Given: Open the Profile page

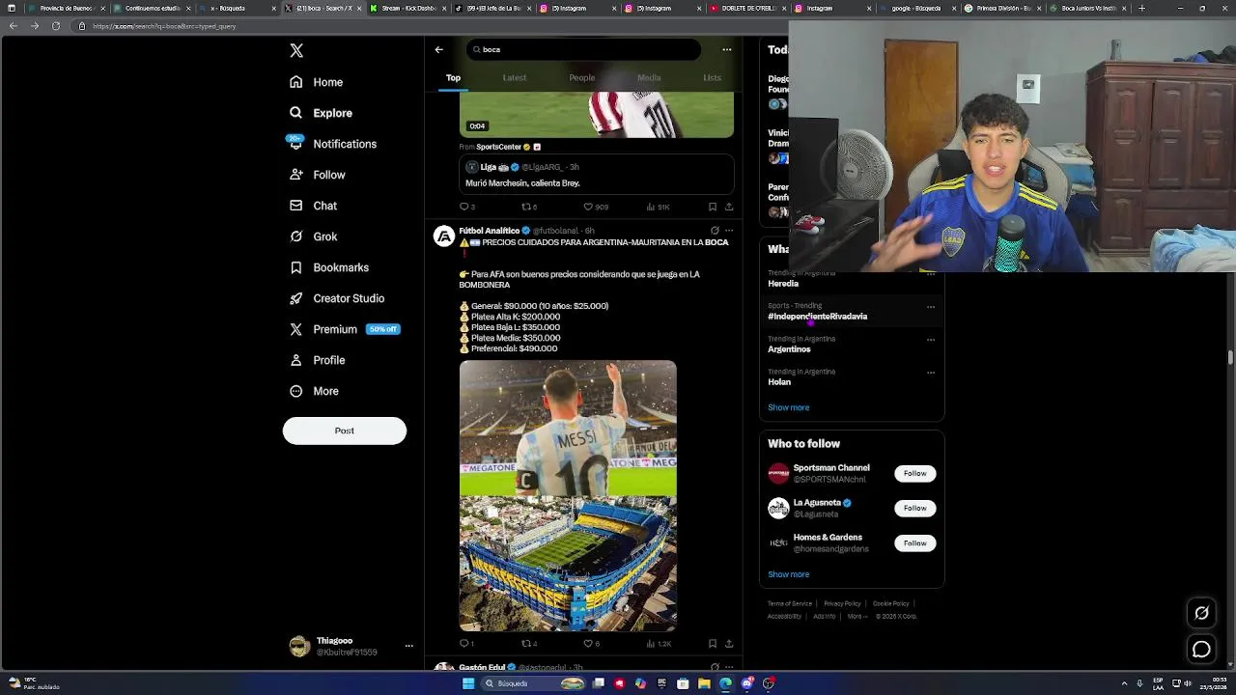Looking at the screenshot, I should 318,360.
